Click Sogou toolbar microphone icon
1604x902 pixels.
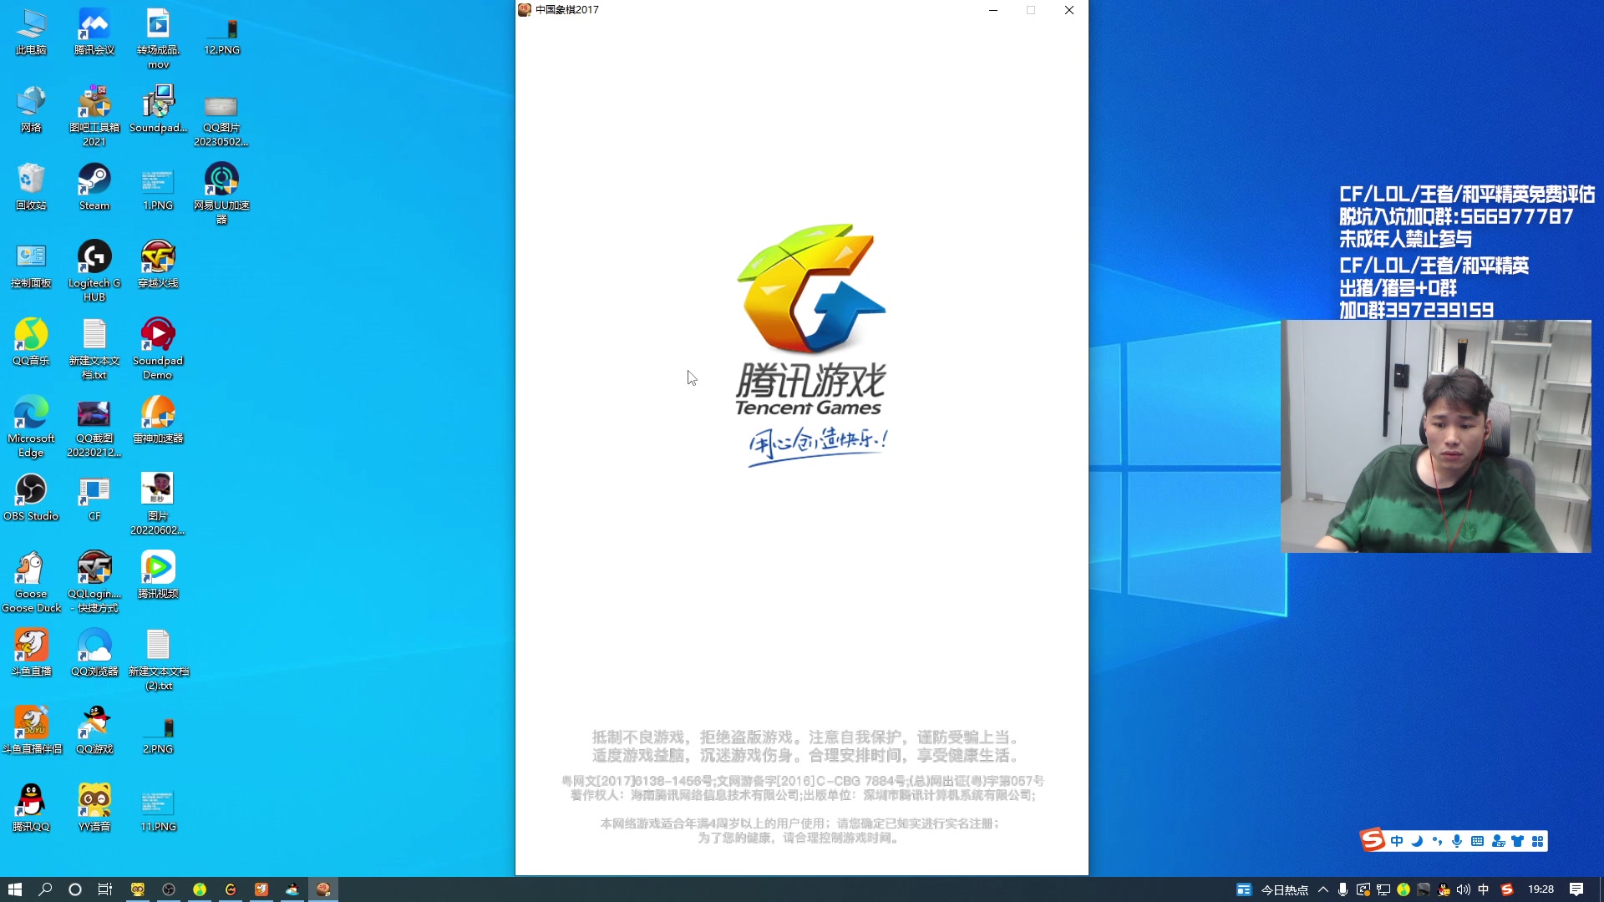1457,841
